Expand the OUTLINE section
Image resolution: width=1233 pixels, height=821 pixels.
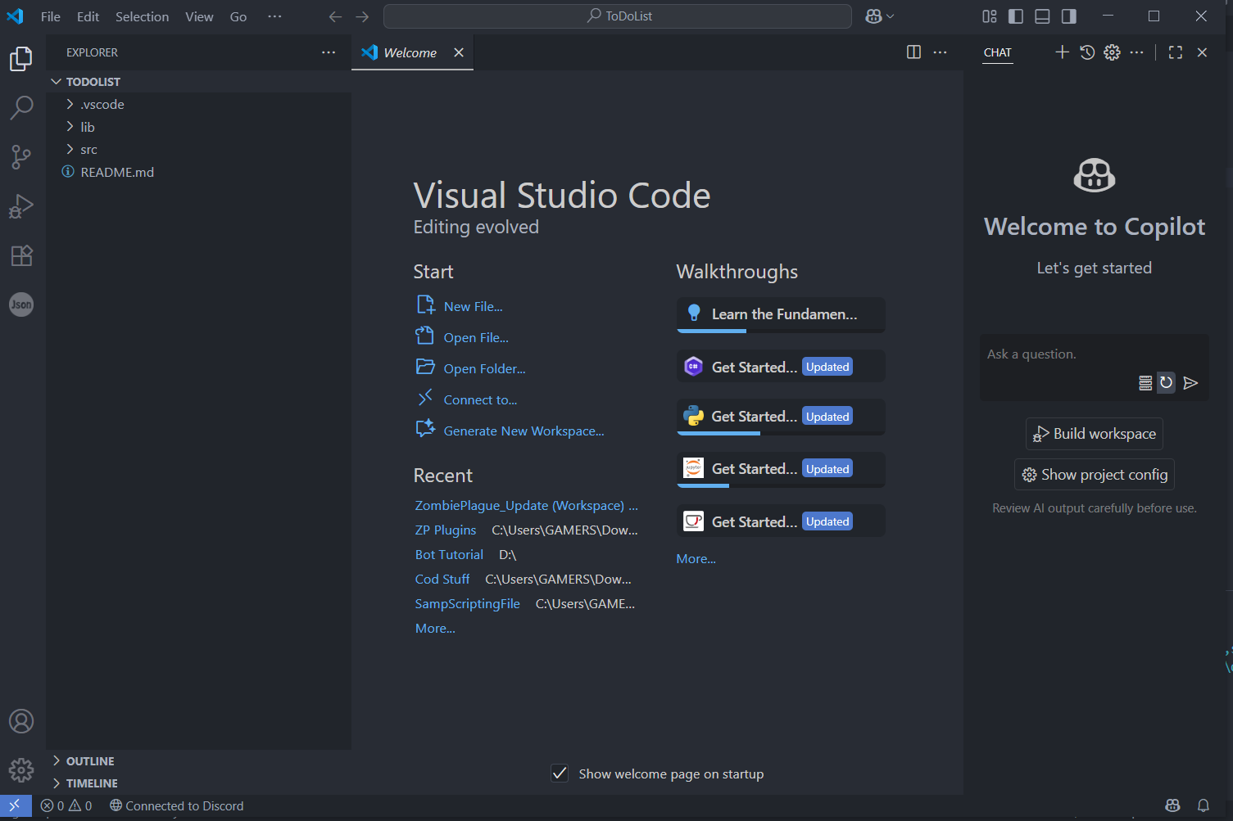click(199, 761)
